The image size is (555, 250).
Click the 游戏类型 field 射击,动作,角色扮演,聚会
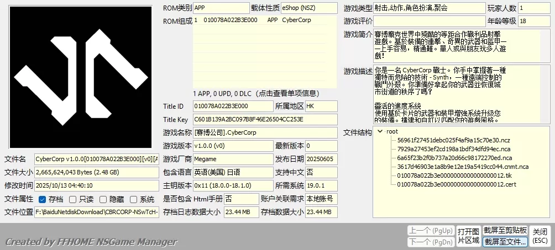(x=430, y=8)
